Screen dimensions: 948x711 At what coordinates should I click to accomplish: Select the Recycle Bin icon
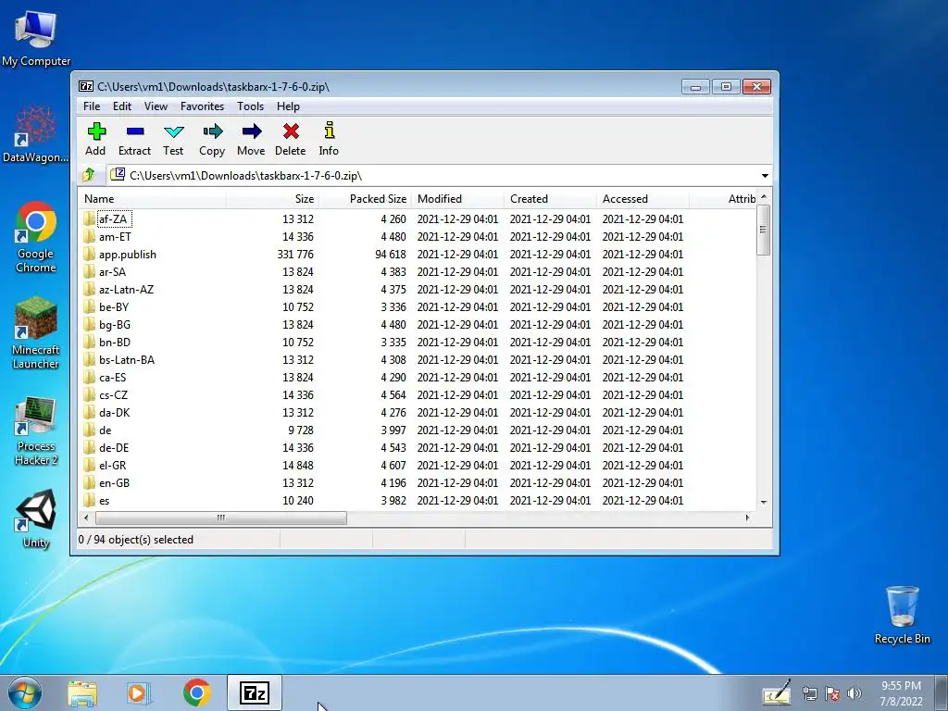[x=902, y=615]
